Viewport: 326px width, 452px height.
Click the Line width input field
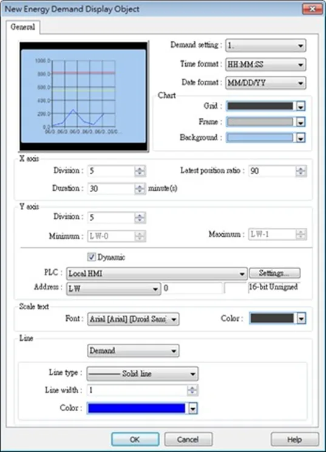coord(137,390)
